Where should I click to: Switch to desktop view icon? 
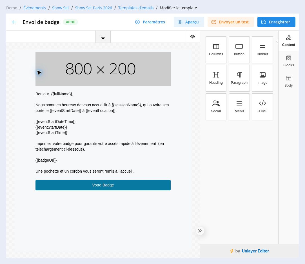tap(103, 37)
